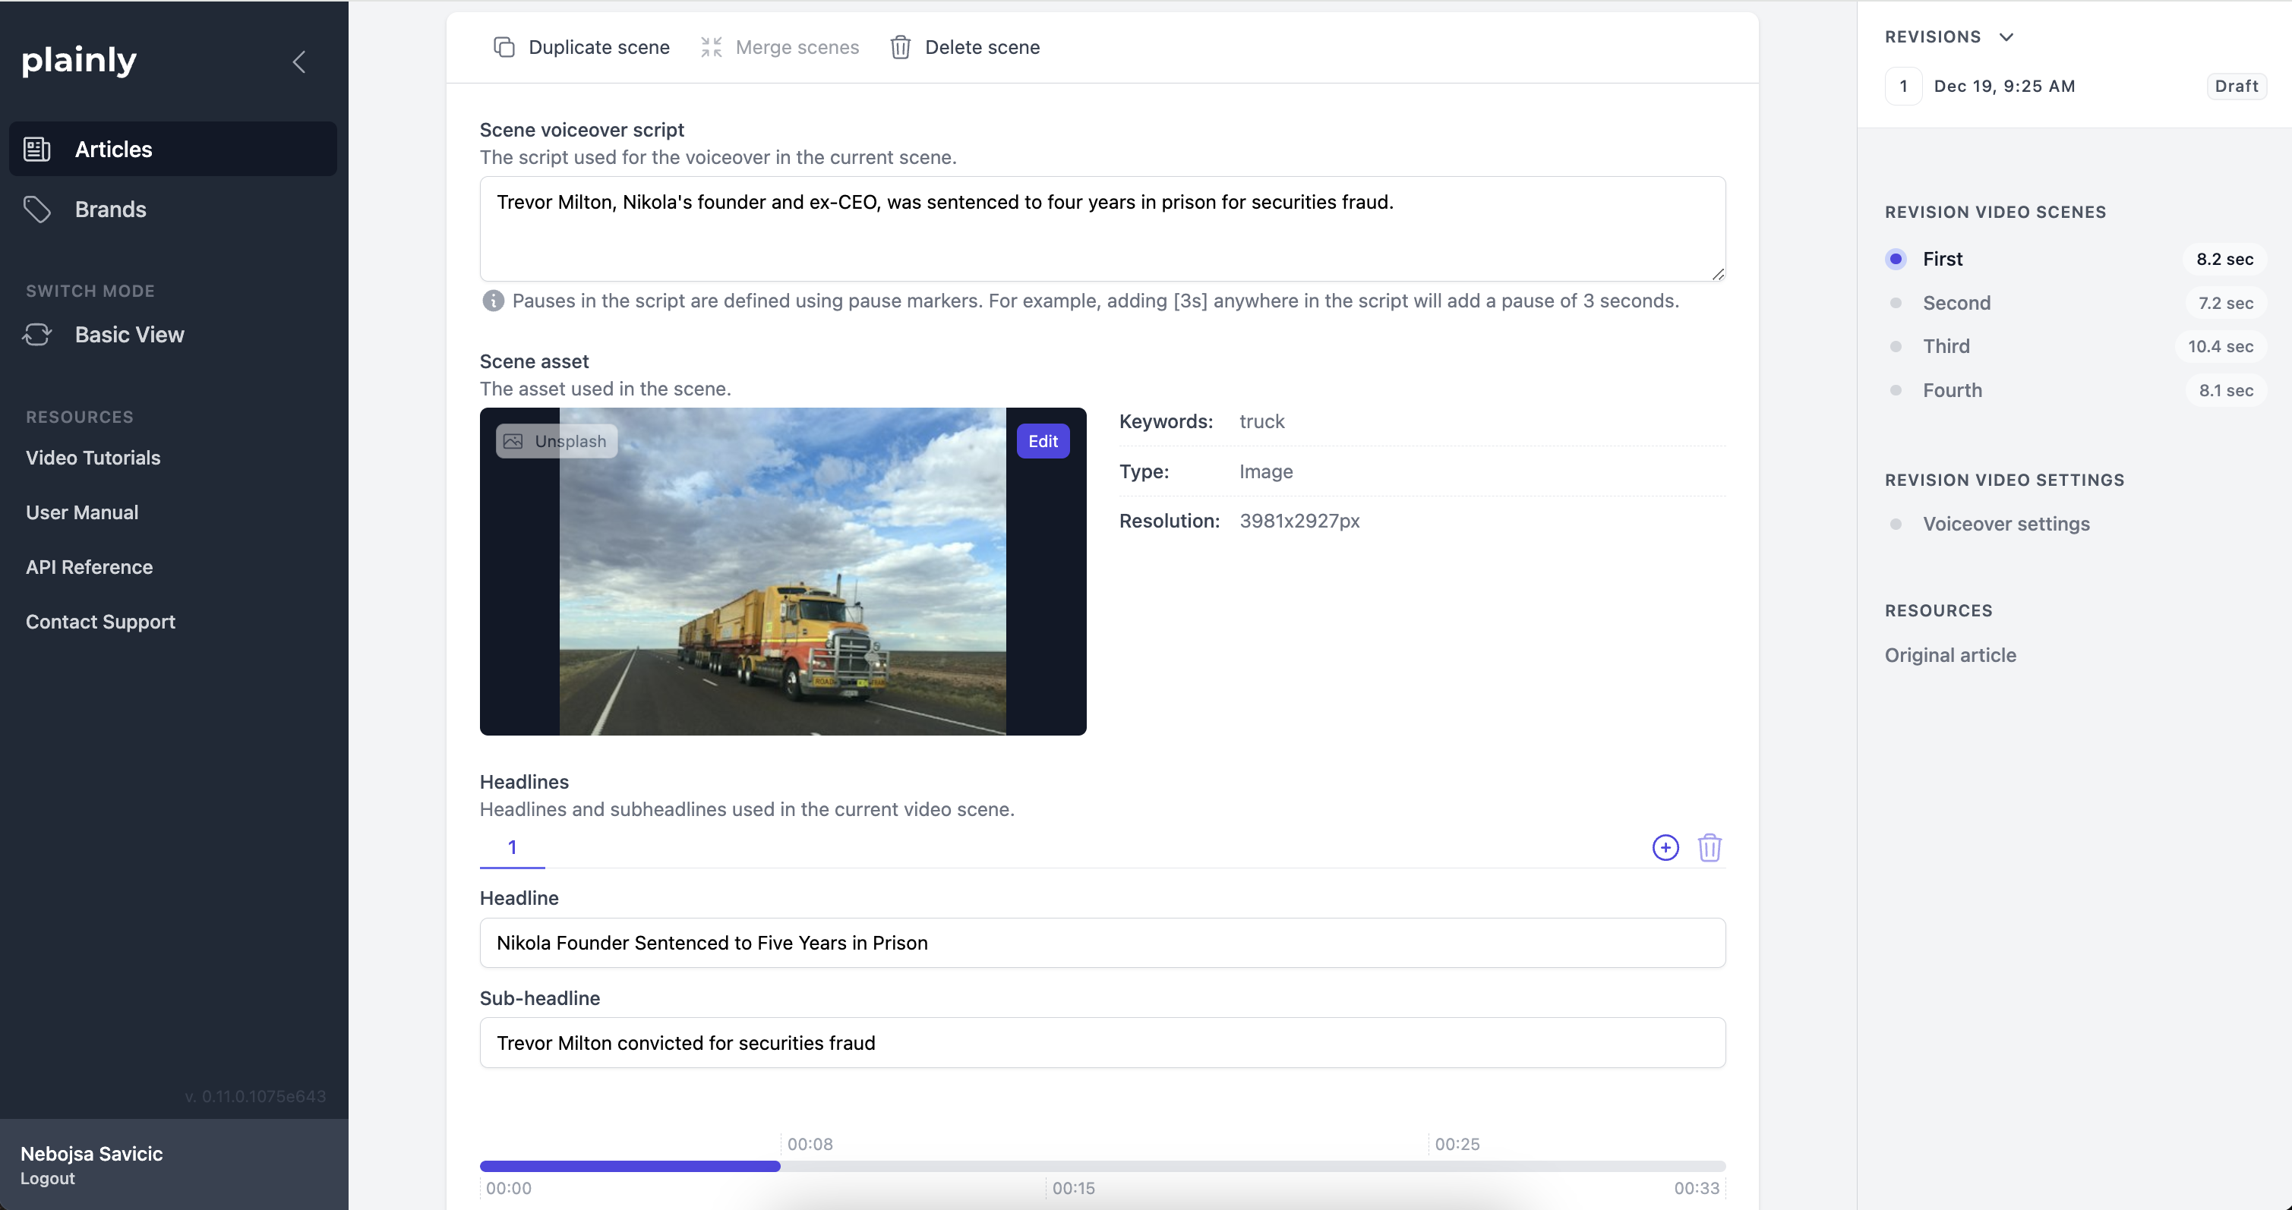Switch to headline tab 1
This screenshot has height=1210, width=2292.
coord(512,846)
